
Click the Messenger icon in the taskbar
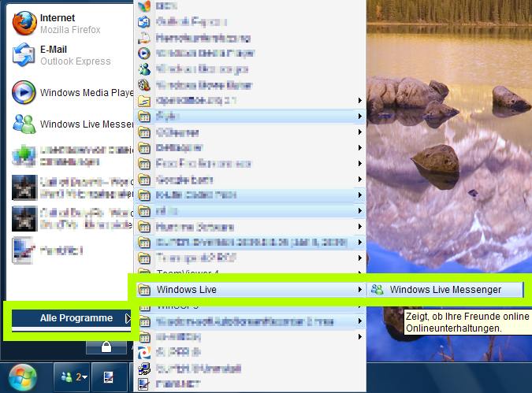pos(67,376)
